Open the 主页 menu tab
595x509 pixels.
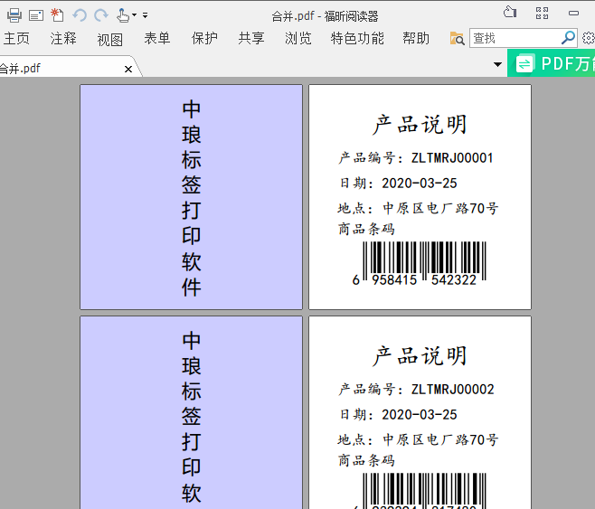pyautogui.click(x=16, y=38)
